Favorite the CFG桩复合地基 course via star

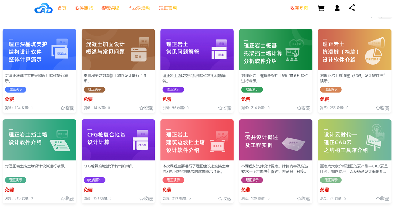(146, 199)
